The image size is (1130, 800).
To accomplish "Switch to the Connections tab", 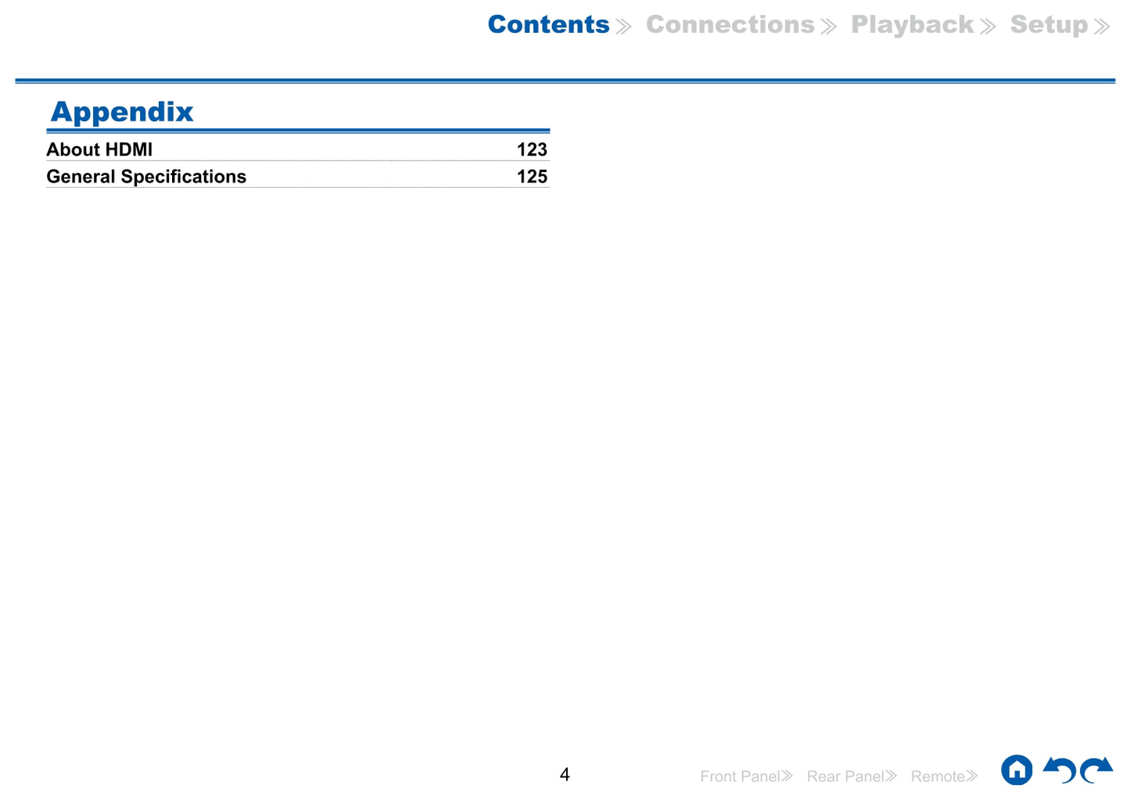I will tap(730, 25).
